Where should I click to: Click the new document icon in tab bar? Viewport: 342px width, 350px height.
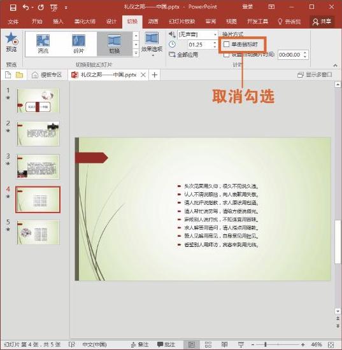pos(8,75)
